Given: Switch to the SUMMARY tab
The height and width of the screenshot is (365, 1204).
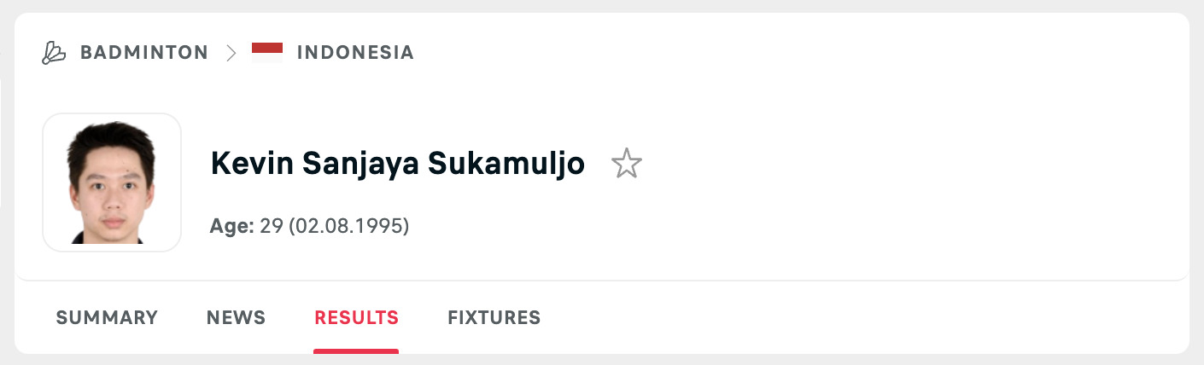Looking at the screenshot, I should (x=107, y=318).
